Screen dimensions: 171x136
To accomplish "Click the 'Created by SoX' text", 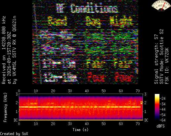I will 14,134.
